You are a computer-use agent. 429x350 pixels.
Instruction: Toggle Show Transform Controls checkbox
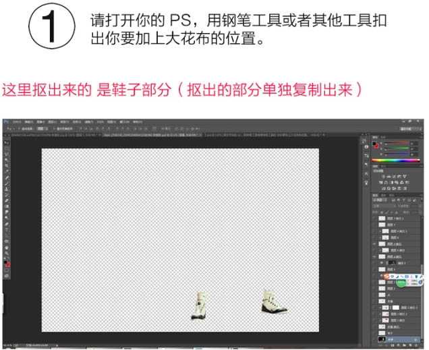pyautogui.click(x=54, y=129)
